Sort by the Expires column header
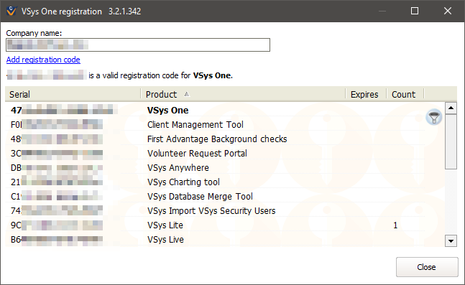The image size is (465, 285). coord(366,94)
